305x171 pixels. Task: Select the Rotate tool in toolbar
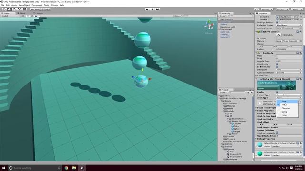(14, 9)
